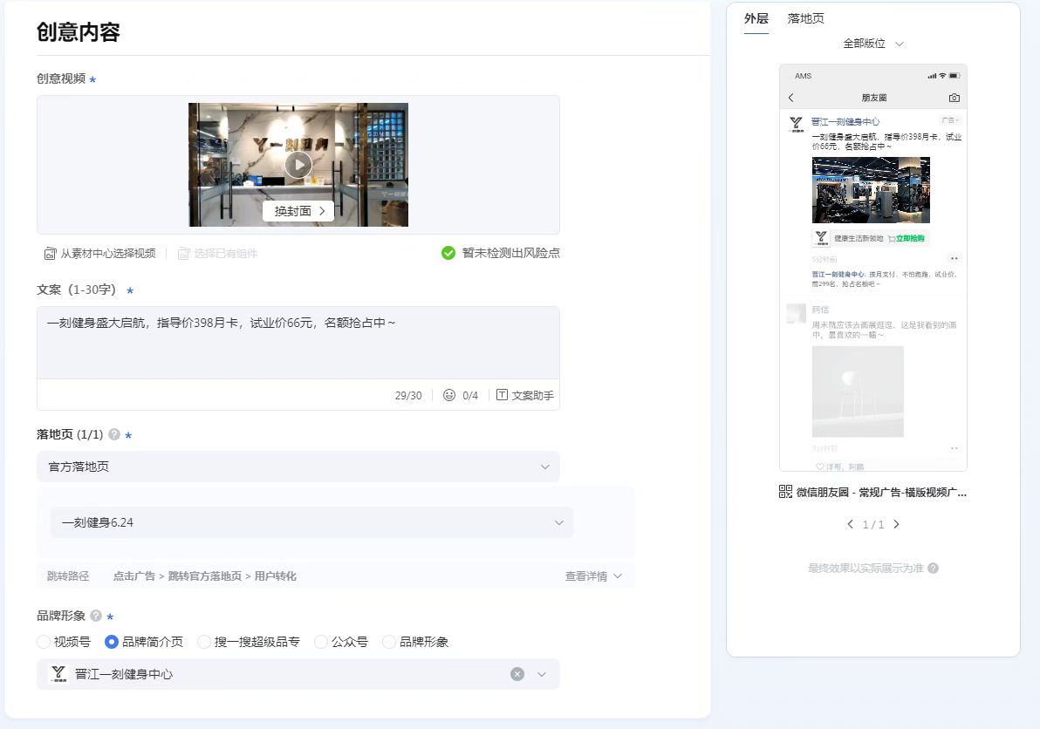Select the 视频号 radio option
Viewport: 1040px width, 729px height.
(x=44, y=642)
